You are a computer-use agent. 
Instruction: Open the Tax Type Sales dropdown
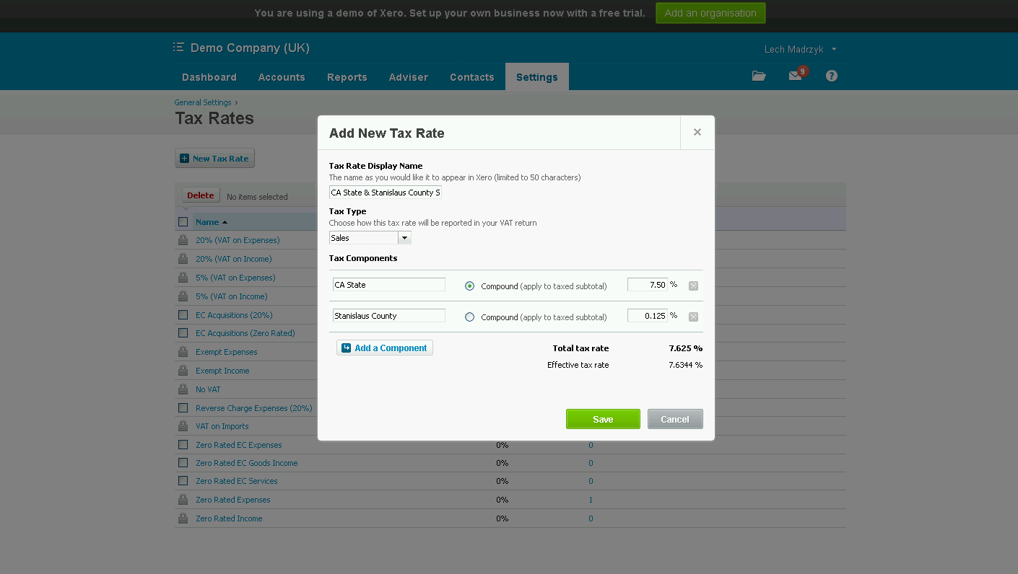370,238
